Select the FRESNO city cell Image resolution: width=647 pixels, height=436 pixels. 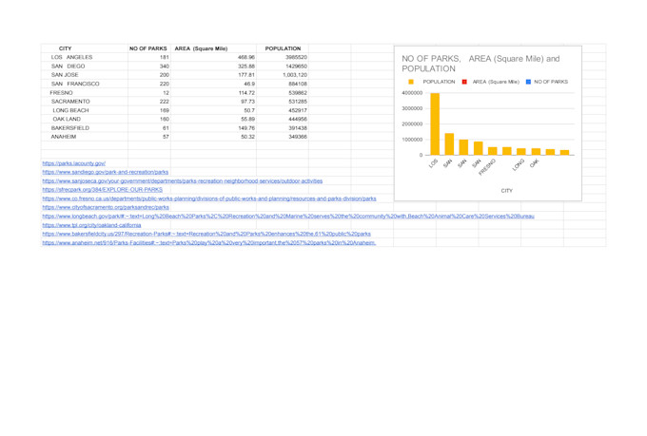point(85,93)
